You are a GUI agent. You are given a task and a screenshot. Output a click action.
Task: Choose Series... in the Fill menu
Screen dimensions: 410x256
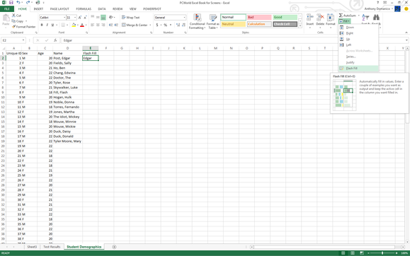click(358, 57)
